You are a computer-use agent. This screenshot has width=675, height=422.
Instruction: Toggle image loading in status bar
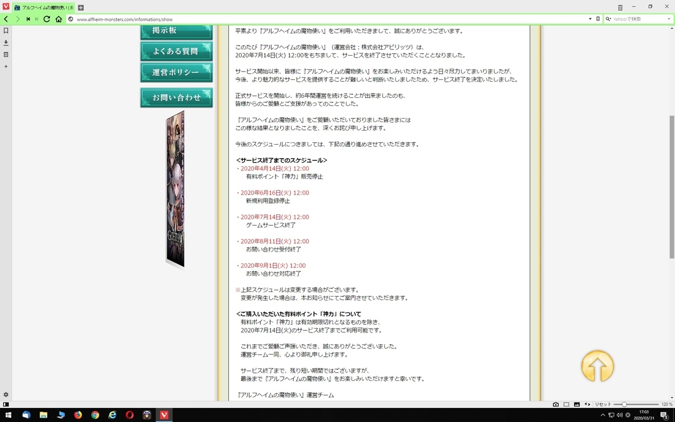[x=577, y=404]
